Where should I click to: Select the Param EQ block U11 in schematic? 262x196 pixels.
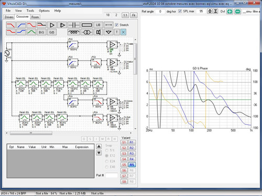pos(21,84)
